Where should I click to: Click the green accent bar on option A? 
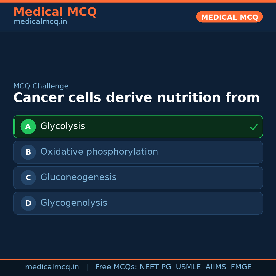(14, 126)
